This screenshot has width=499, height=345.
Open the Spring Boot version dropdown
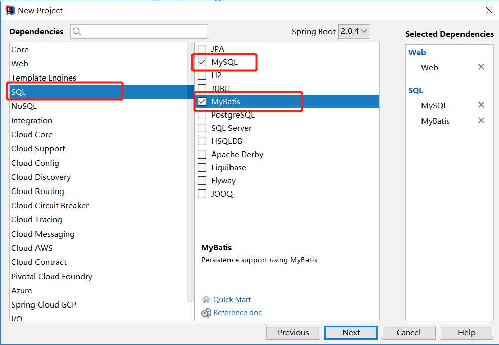[x=354, y=31]
